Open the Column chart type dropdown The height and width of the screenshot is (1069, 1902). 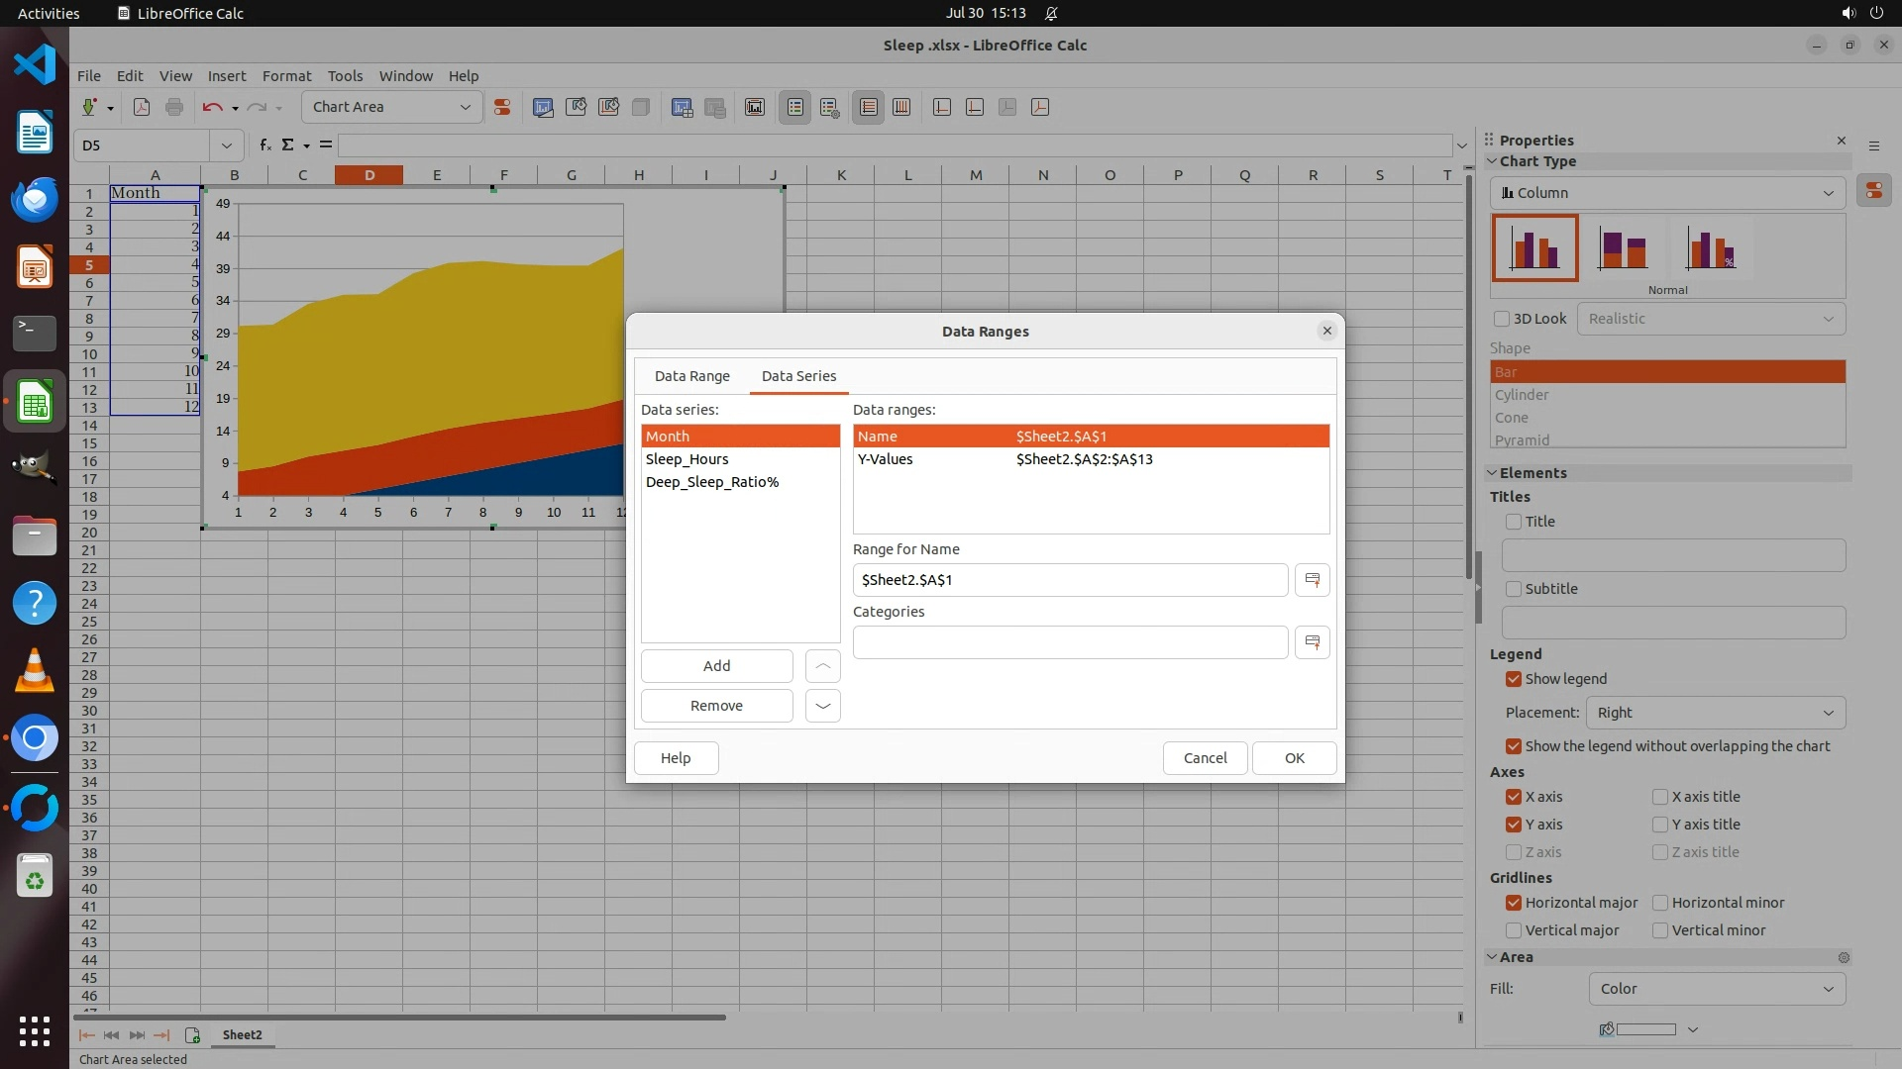point(1667,193)
